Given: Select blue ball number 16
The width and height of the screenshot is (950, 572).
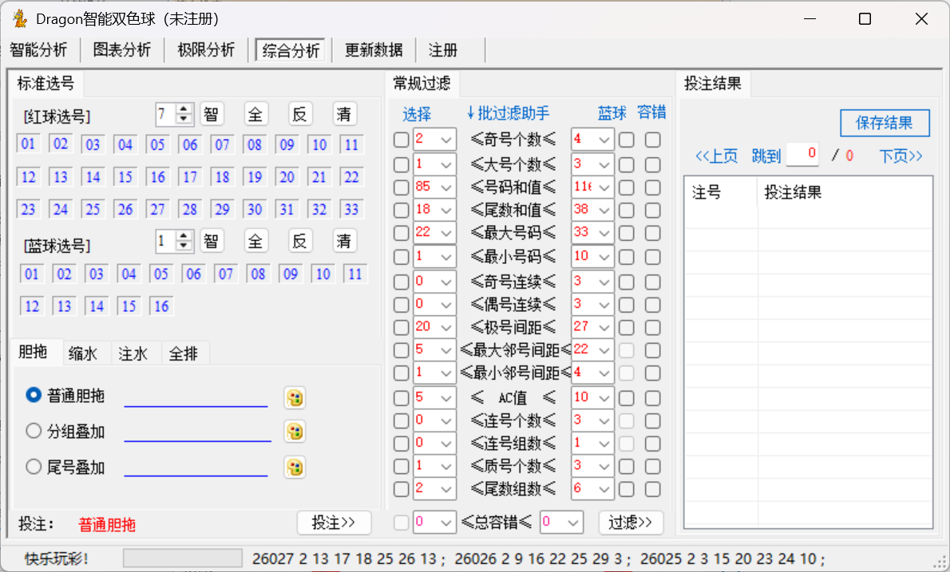Looking at the screenshot, I should (161, 306).
